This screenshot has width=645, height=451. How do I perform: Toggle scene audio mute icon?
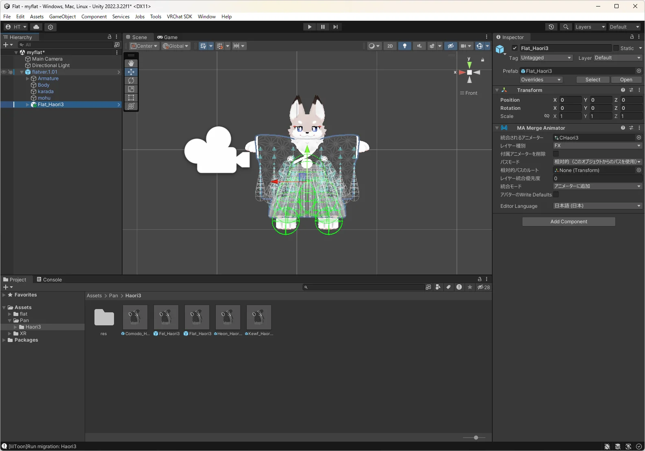click(419, 46)
